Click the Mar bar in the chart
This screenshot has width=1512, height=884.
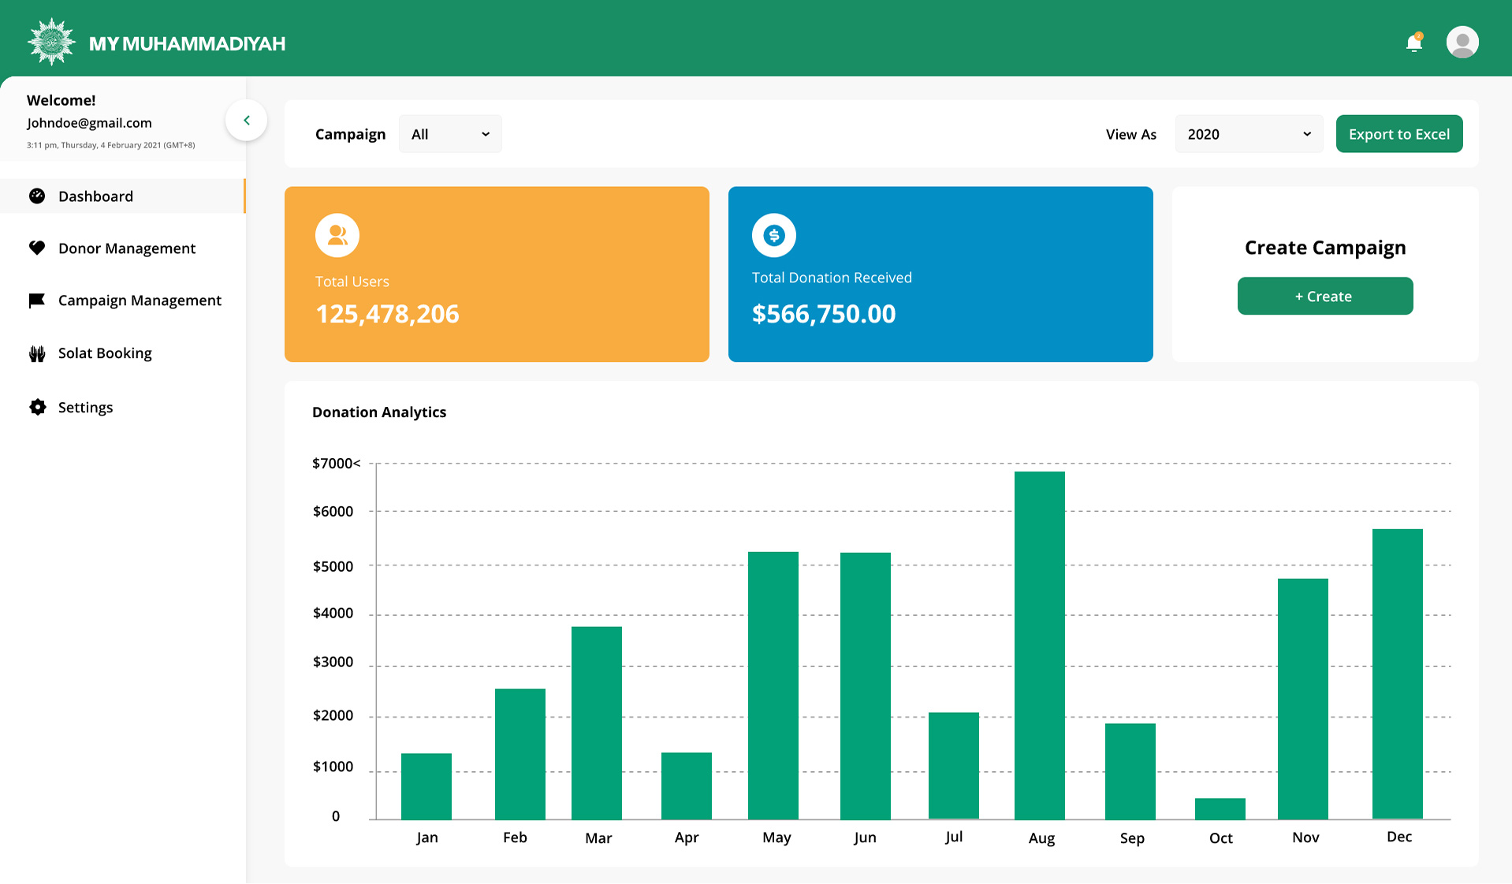click(x=597, y=723)
